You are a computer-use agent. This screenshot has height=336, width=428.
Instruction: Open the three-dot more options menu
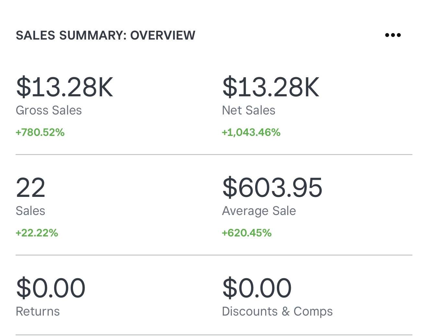coord(393,35)
